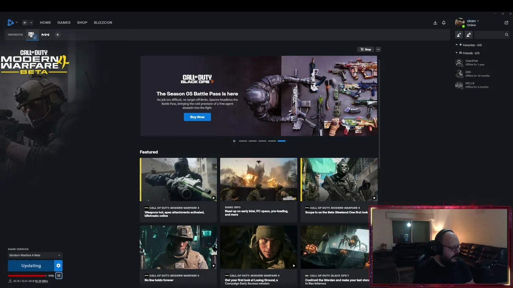Open the 'Weapons hot, apex attachments' video thumbnail
This screenshot has width=513, height=288.
[x=178, y=180]
